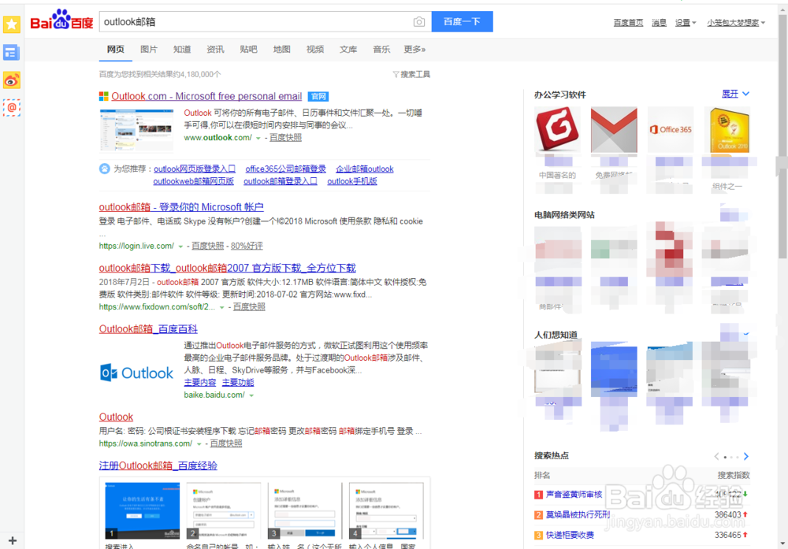Switch to the 资讯 tab

[x=215, y=49]
